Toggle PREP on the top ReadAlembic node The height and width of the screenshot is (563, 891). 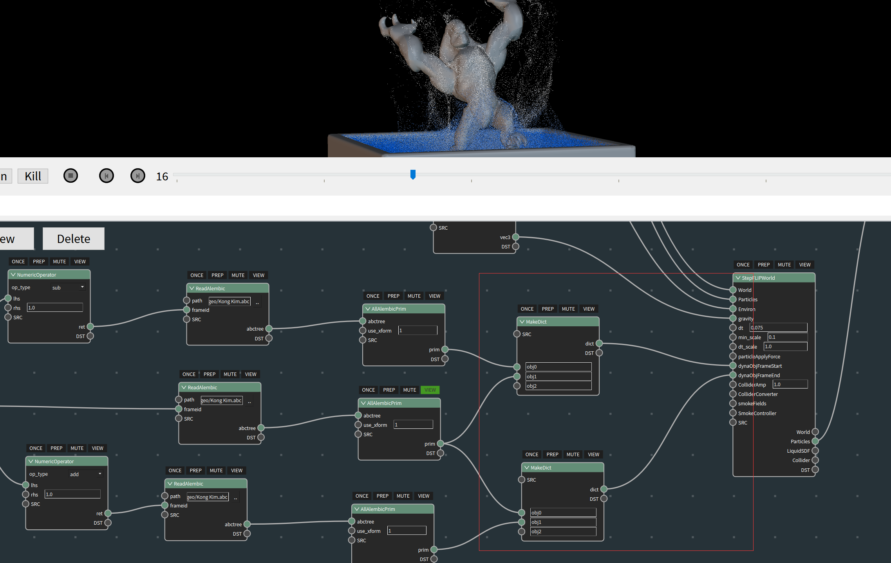(x=217, y=275)
